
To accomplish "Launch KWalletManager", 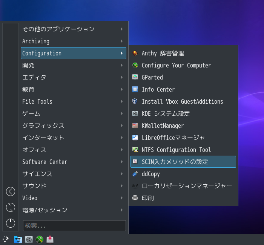I will point(183,126).
